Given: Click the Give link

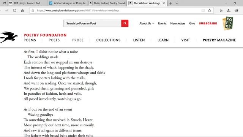Looking at the screenshot, I should coord(192,24).
